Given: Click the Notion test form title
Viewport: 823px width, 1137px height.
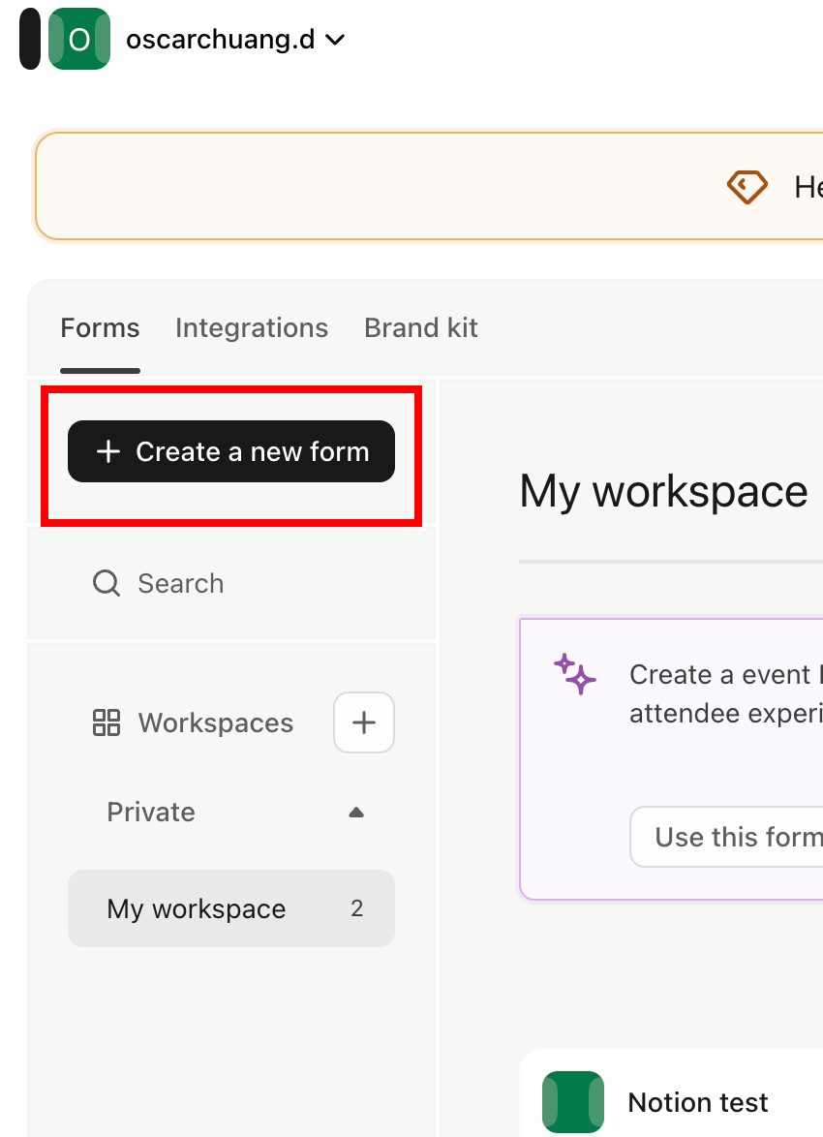Looking at the screenshot, I should [697, 1102].
